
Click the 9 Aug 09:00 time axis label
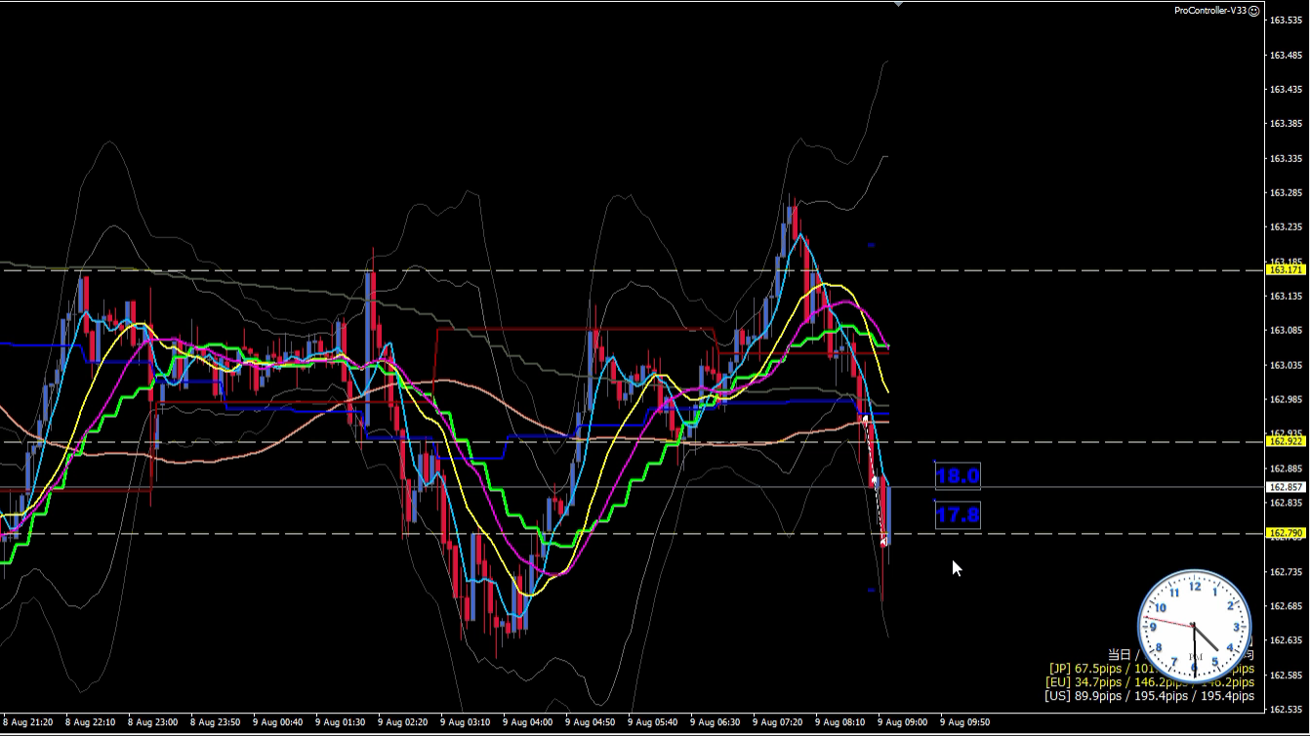(903, 722)
